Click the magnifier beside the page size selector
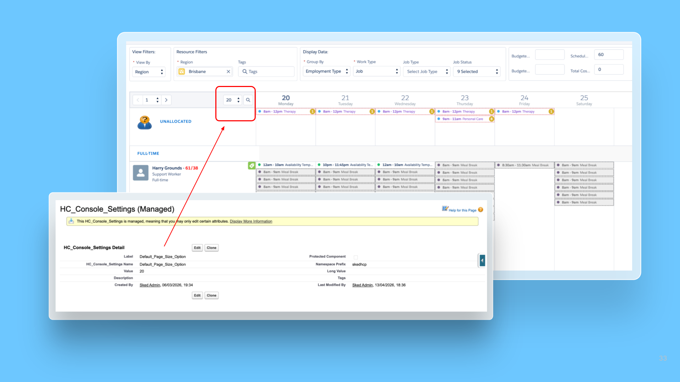 248,100
